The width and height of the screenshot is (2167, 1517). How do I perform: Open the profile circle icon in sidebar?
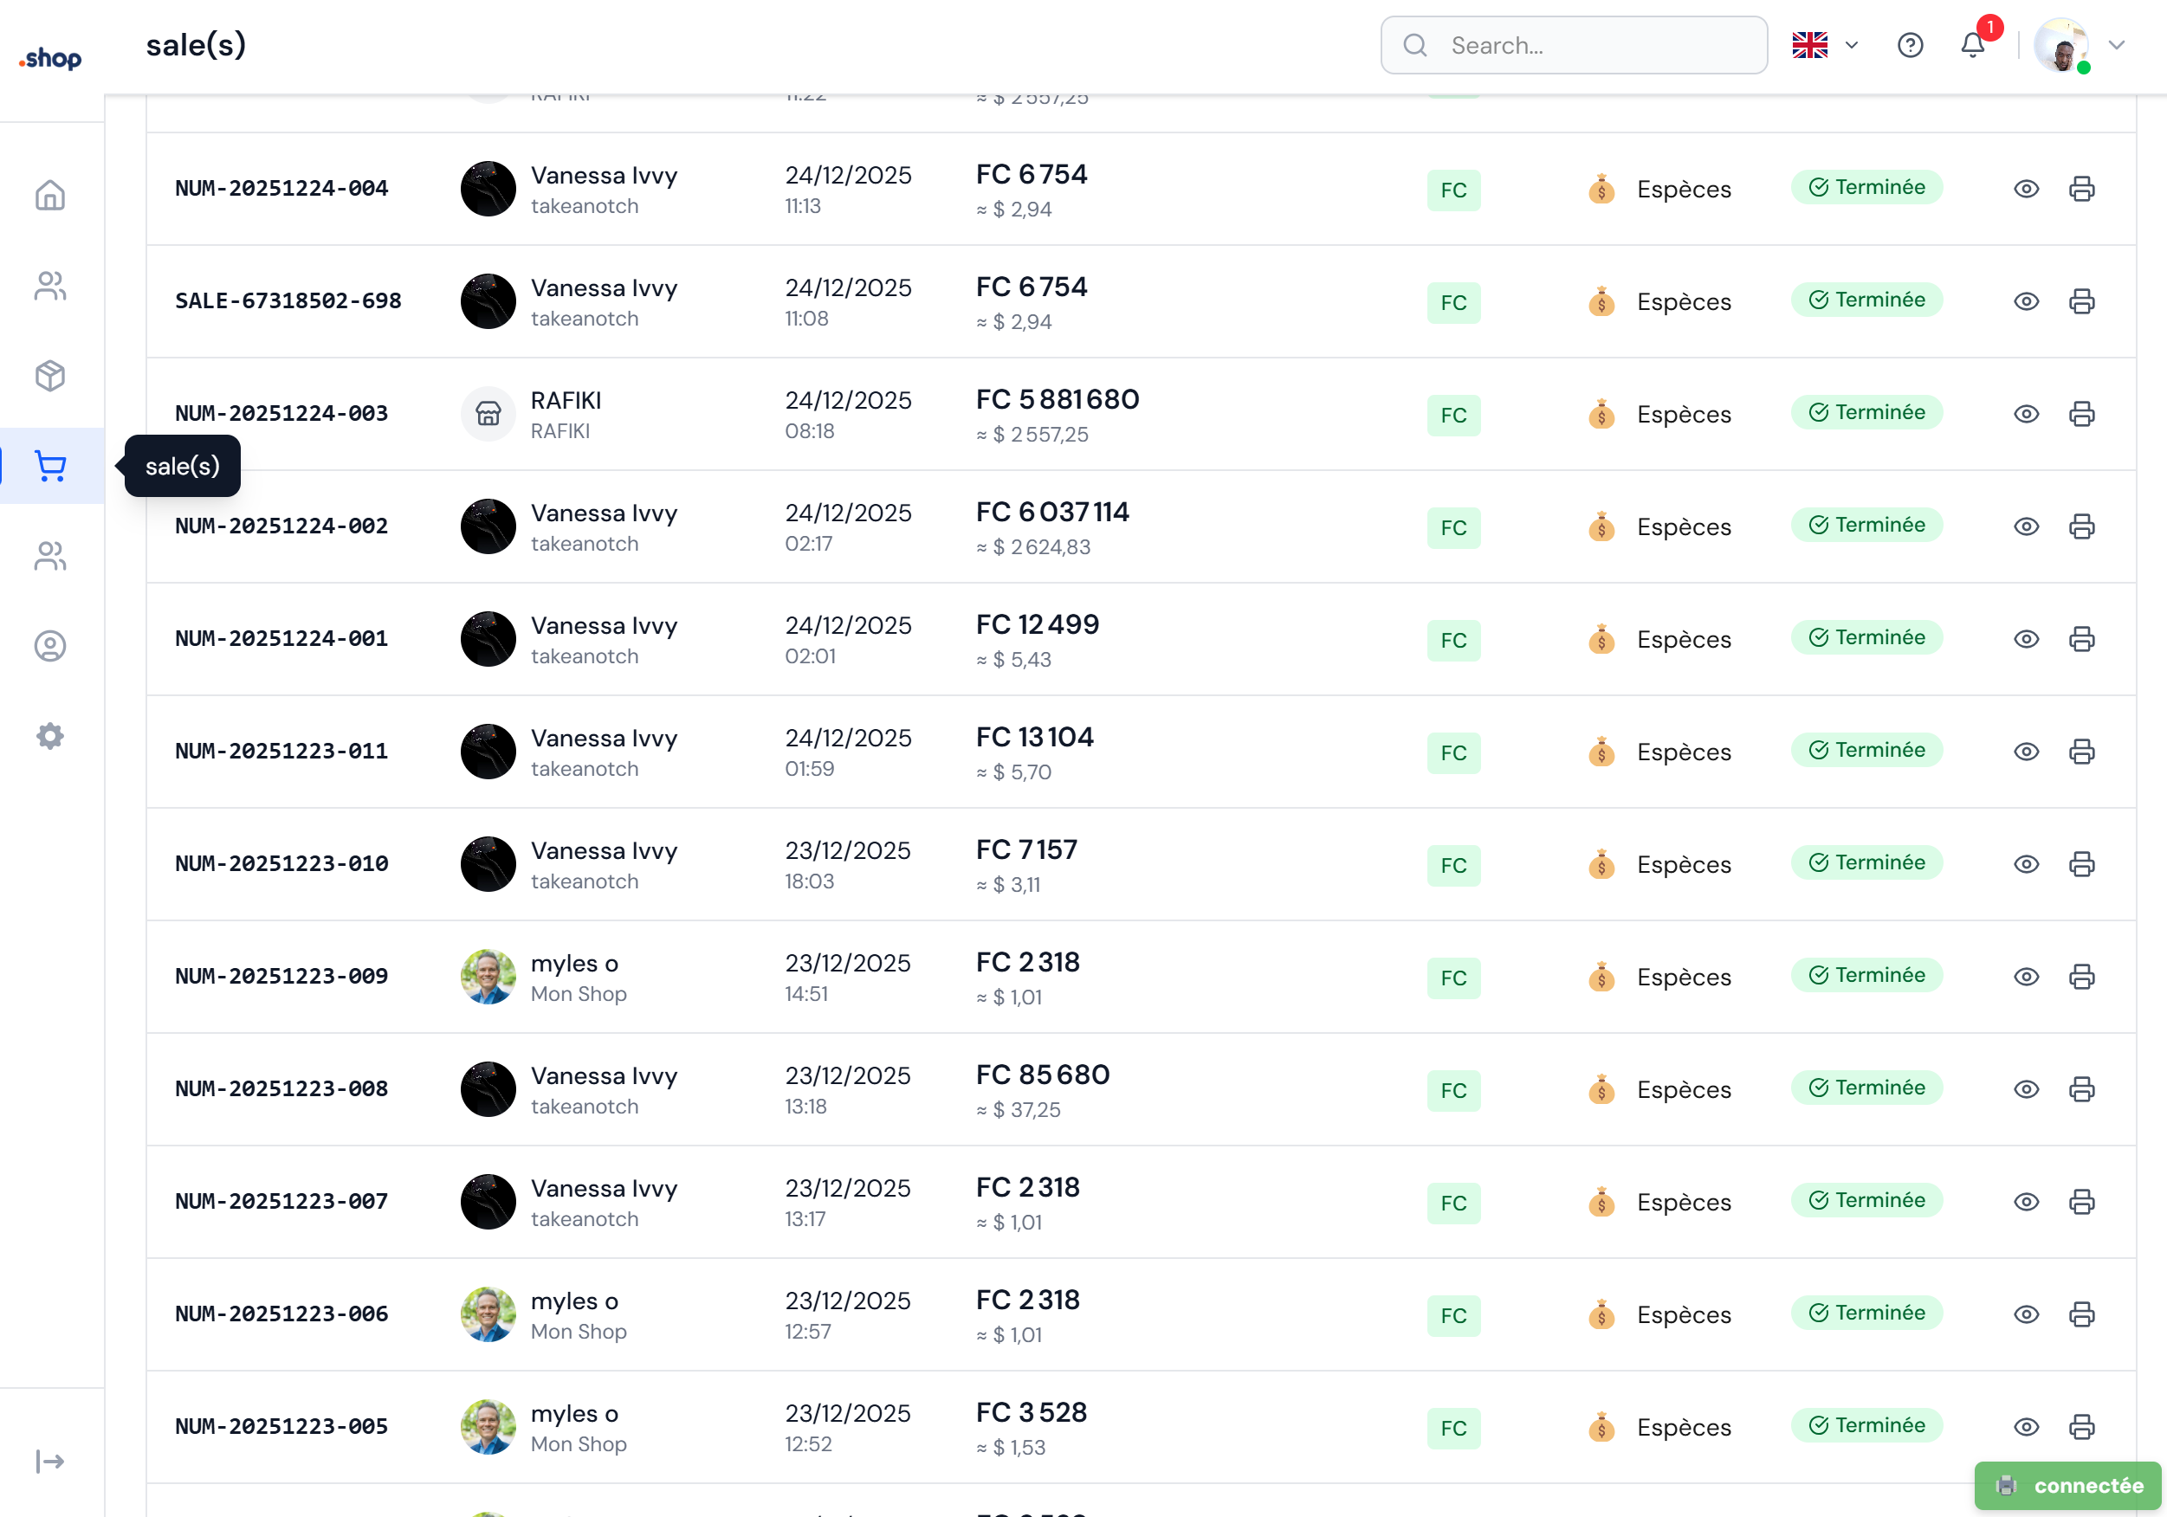(50, 646)
